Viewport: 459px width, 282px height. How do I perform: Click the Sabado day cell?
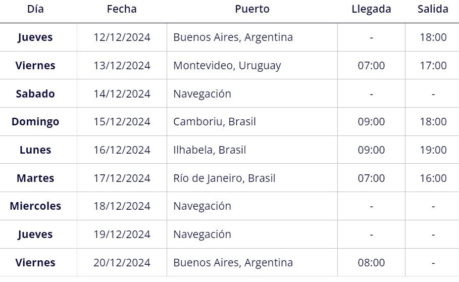click(35, 93)
